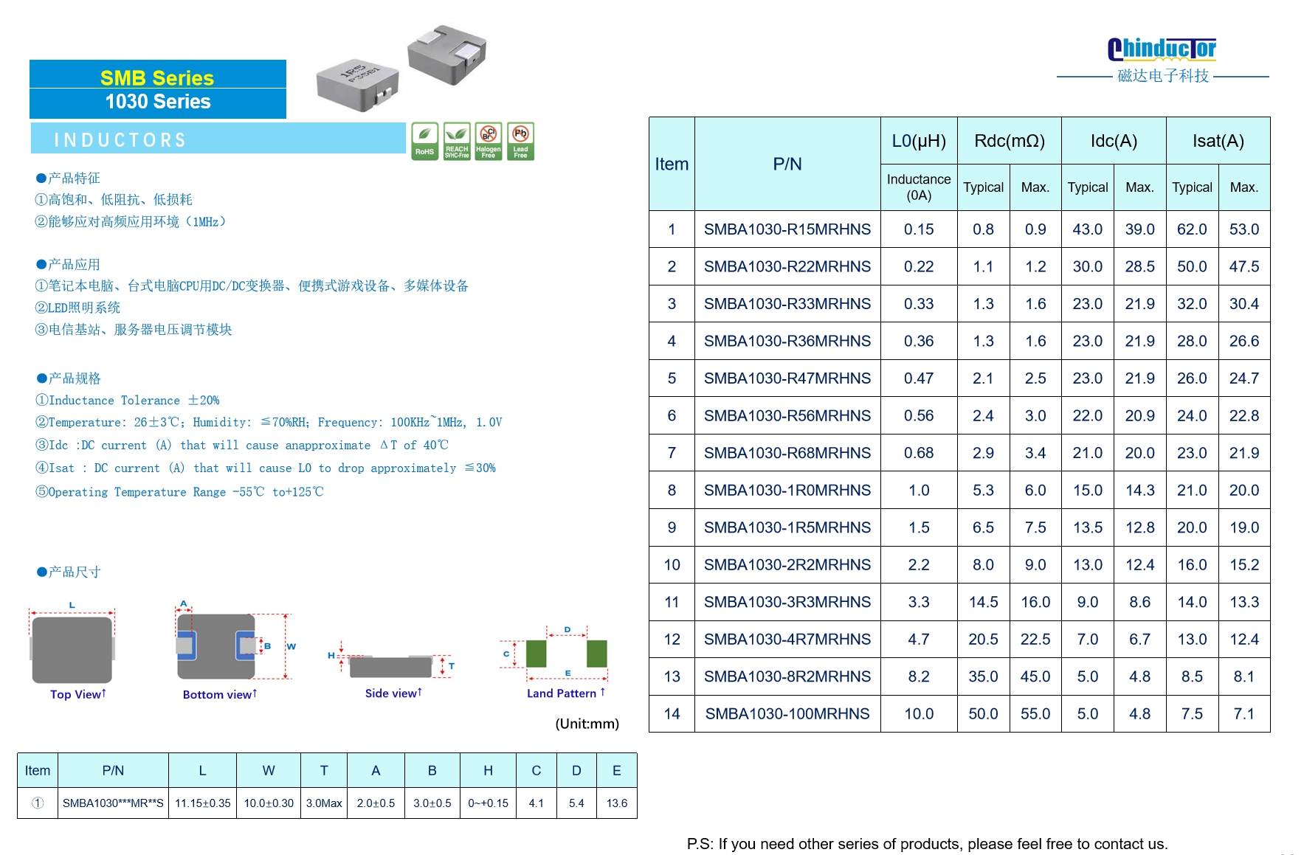This screenshot has height=855, width=1304.
Task: Click the 62.0 Isat typical value
Action: 1192,229
